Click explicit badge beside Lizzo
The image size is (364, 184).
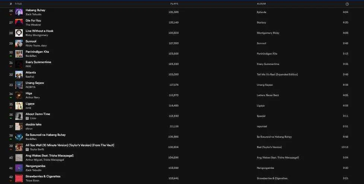tap(27, 118)
